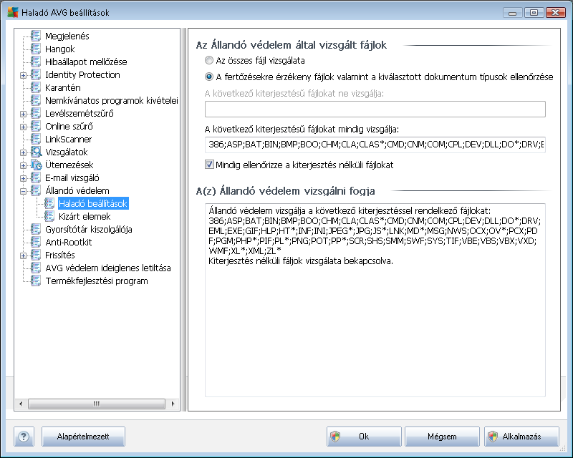This screenshot has height=458, width=573.
Task: Click the excluded extensions input field
Action: pos(375,109)
